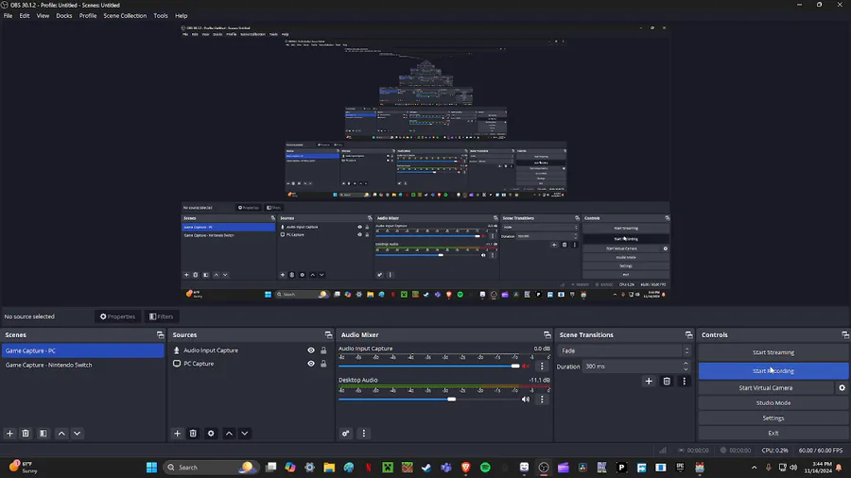
Task: Toggle lock on Audio Input Capture source
Action: coord(323,350)
